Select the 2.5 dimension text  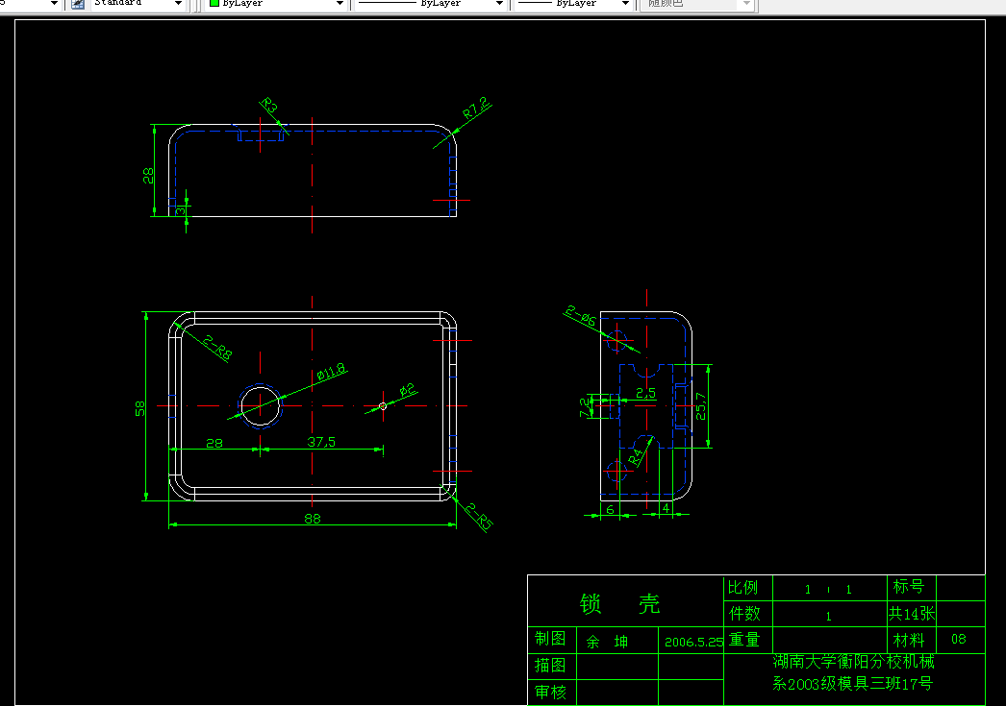[x=645, y=393]
